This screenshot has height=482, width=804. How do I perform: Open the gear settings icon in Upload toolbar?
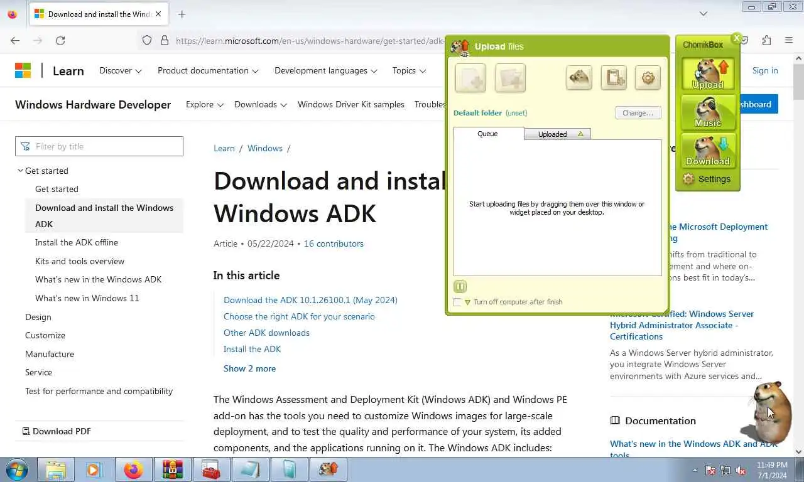[648, 78]
